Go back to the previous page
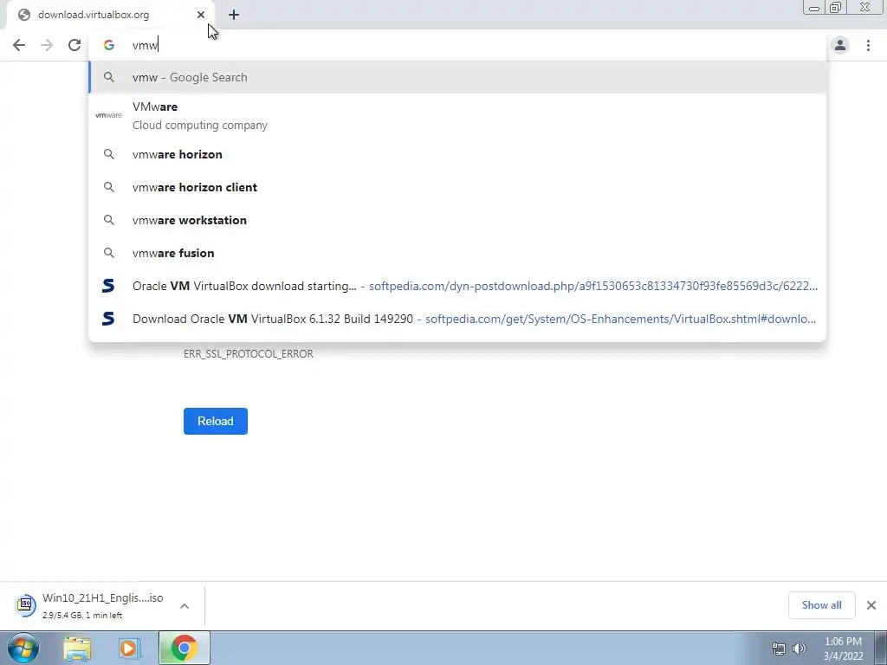The image size is (887, 665). point(19,45)
